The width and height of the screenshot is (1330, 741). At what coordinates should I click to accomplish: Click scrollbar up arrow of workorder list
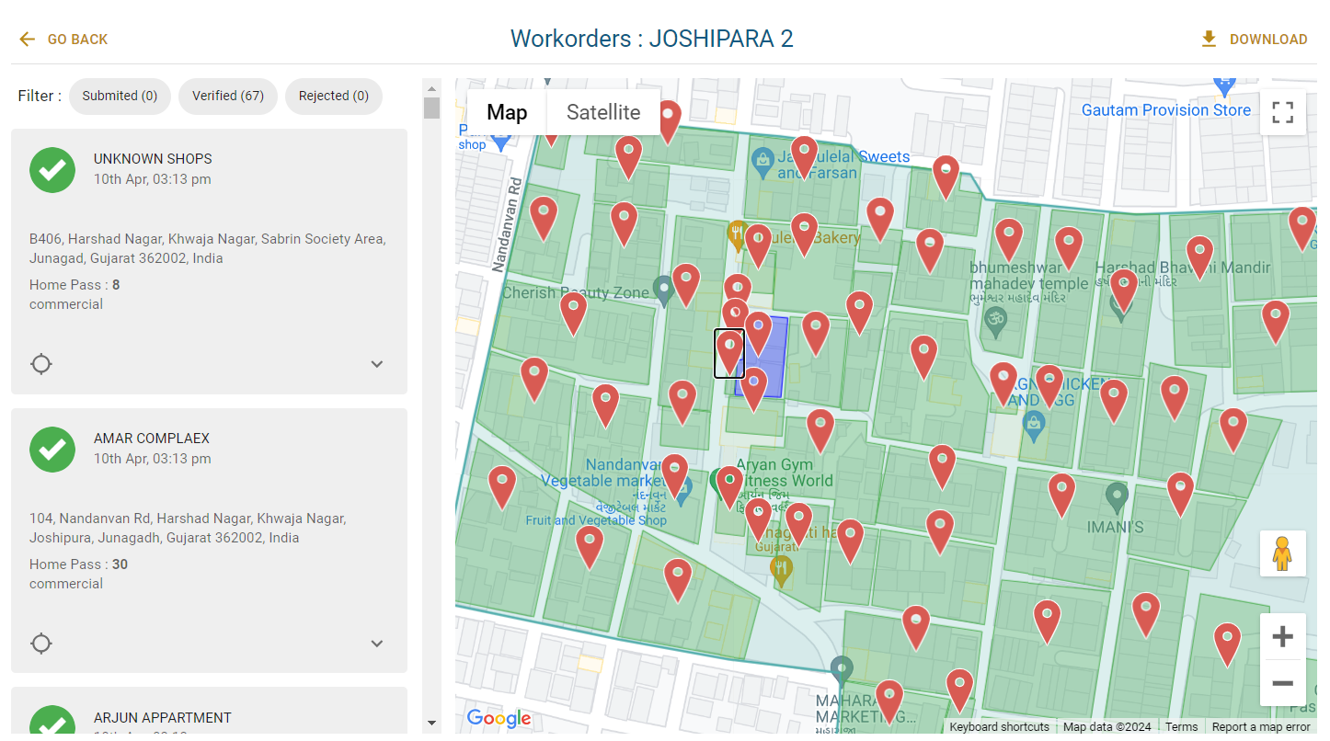[431, 87]
